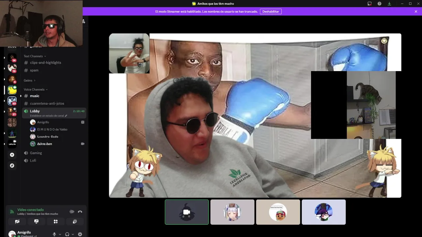This screenshot has height=237, width=422.
Task: Expand the Geims category
Action: (x=29, y=80)
